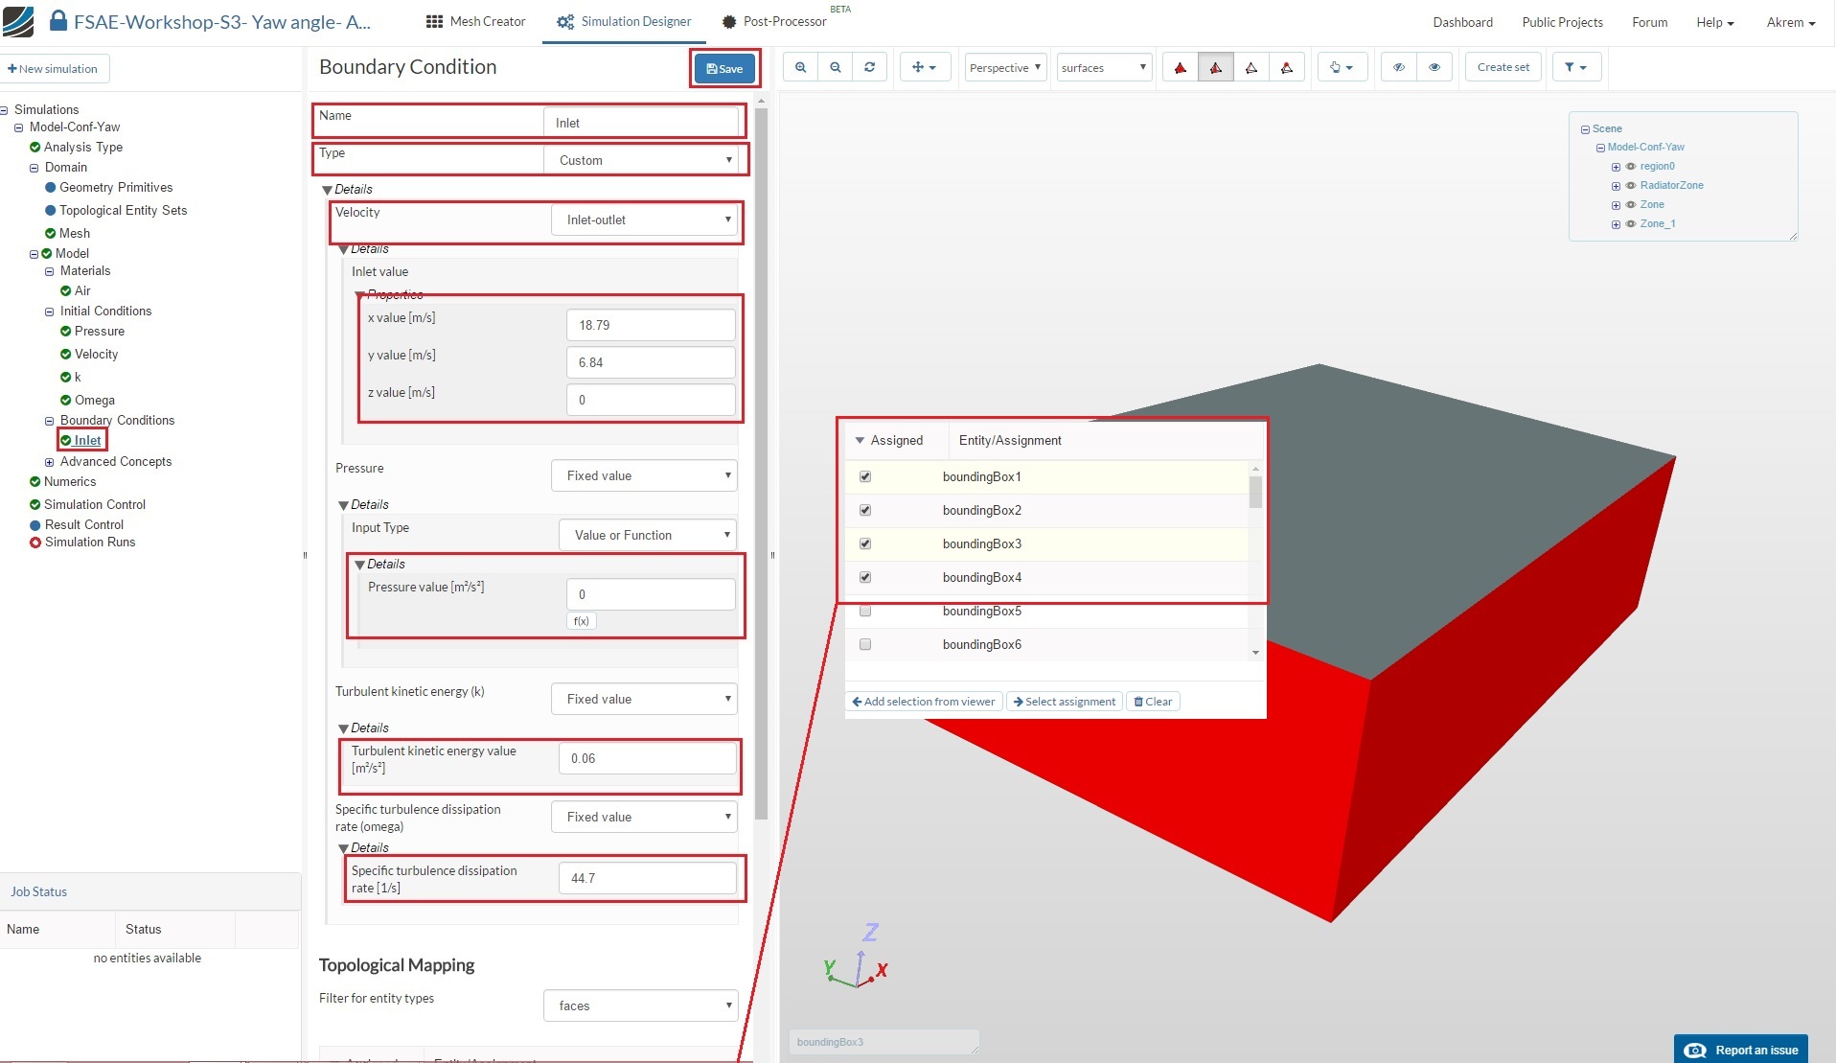The height and width of the screenshot is (1063, 1836).
Task: Switch to the Mesh Creator tab
Action: pos(475,21)
